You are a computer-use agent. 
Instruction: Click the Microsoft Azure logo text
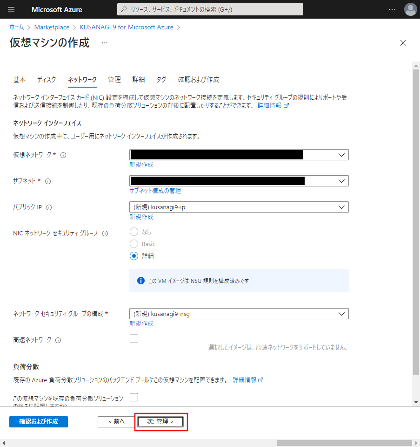57,9
